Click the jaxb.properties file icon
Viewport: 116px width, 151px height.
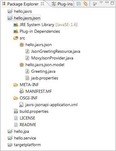pos(27,78)
